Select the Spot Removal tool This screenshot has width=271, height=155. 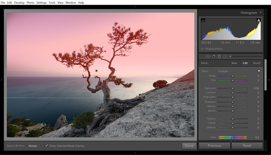tap(208, 56)
